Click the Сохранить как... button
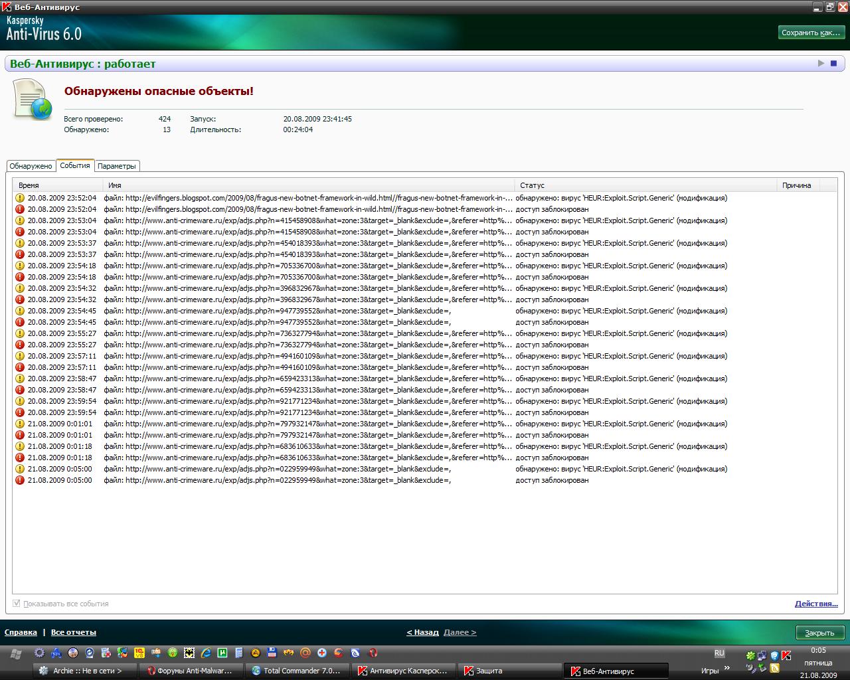 click(810, 33)
